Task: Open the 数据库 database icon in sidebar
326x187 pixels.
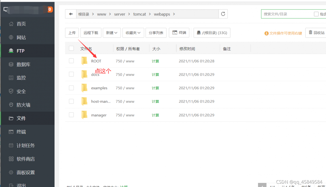Action: 11,64
